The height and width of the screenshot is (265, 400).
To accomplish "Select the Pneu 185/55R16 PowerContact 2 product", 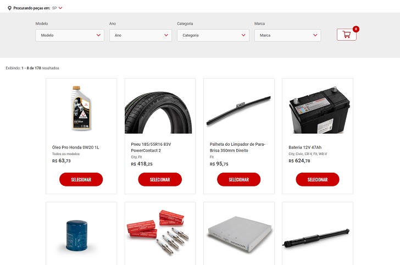I will point(160,179).
